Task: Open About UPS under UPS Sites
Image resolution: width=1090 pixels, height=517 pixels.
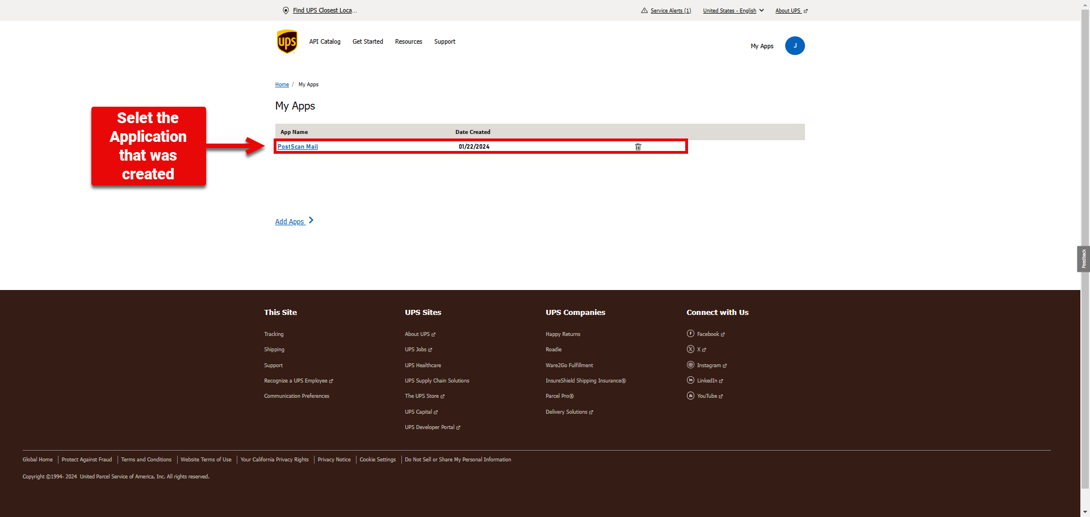Action: pyautogui.click(x=420, y=334)
